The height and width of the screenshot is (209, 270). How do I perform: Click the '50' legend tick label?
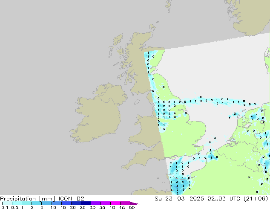click(132, 207)
